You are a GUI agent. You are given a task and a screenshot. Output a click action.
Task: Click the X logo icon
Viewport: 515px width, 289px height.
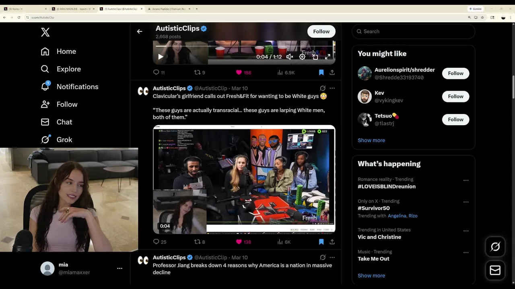pos(45,33)
